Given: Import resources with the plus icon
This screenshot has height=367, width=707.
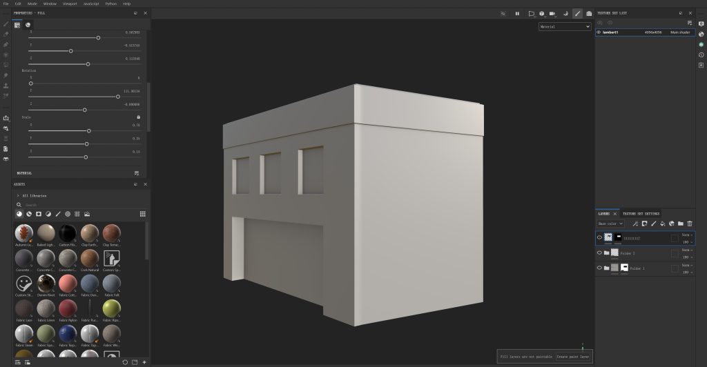Looking at the screenshot, I should [x=144, y=362].
